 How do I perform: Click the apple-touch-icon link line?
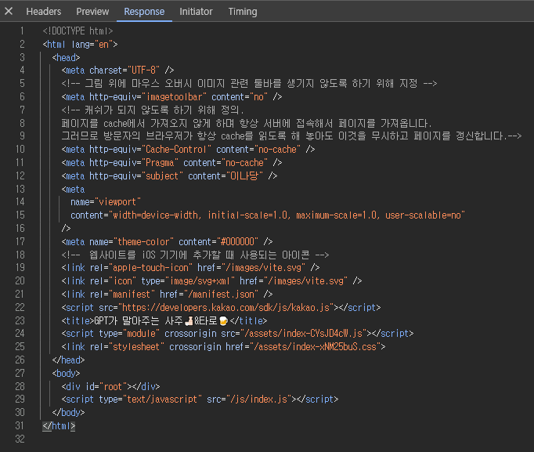(190, 268)
